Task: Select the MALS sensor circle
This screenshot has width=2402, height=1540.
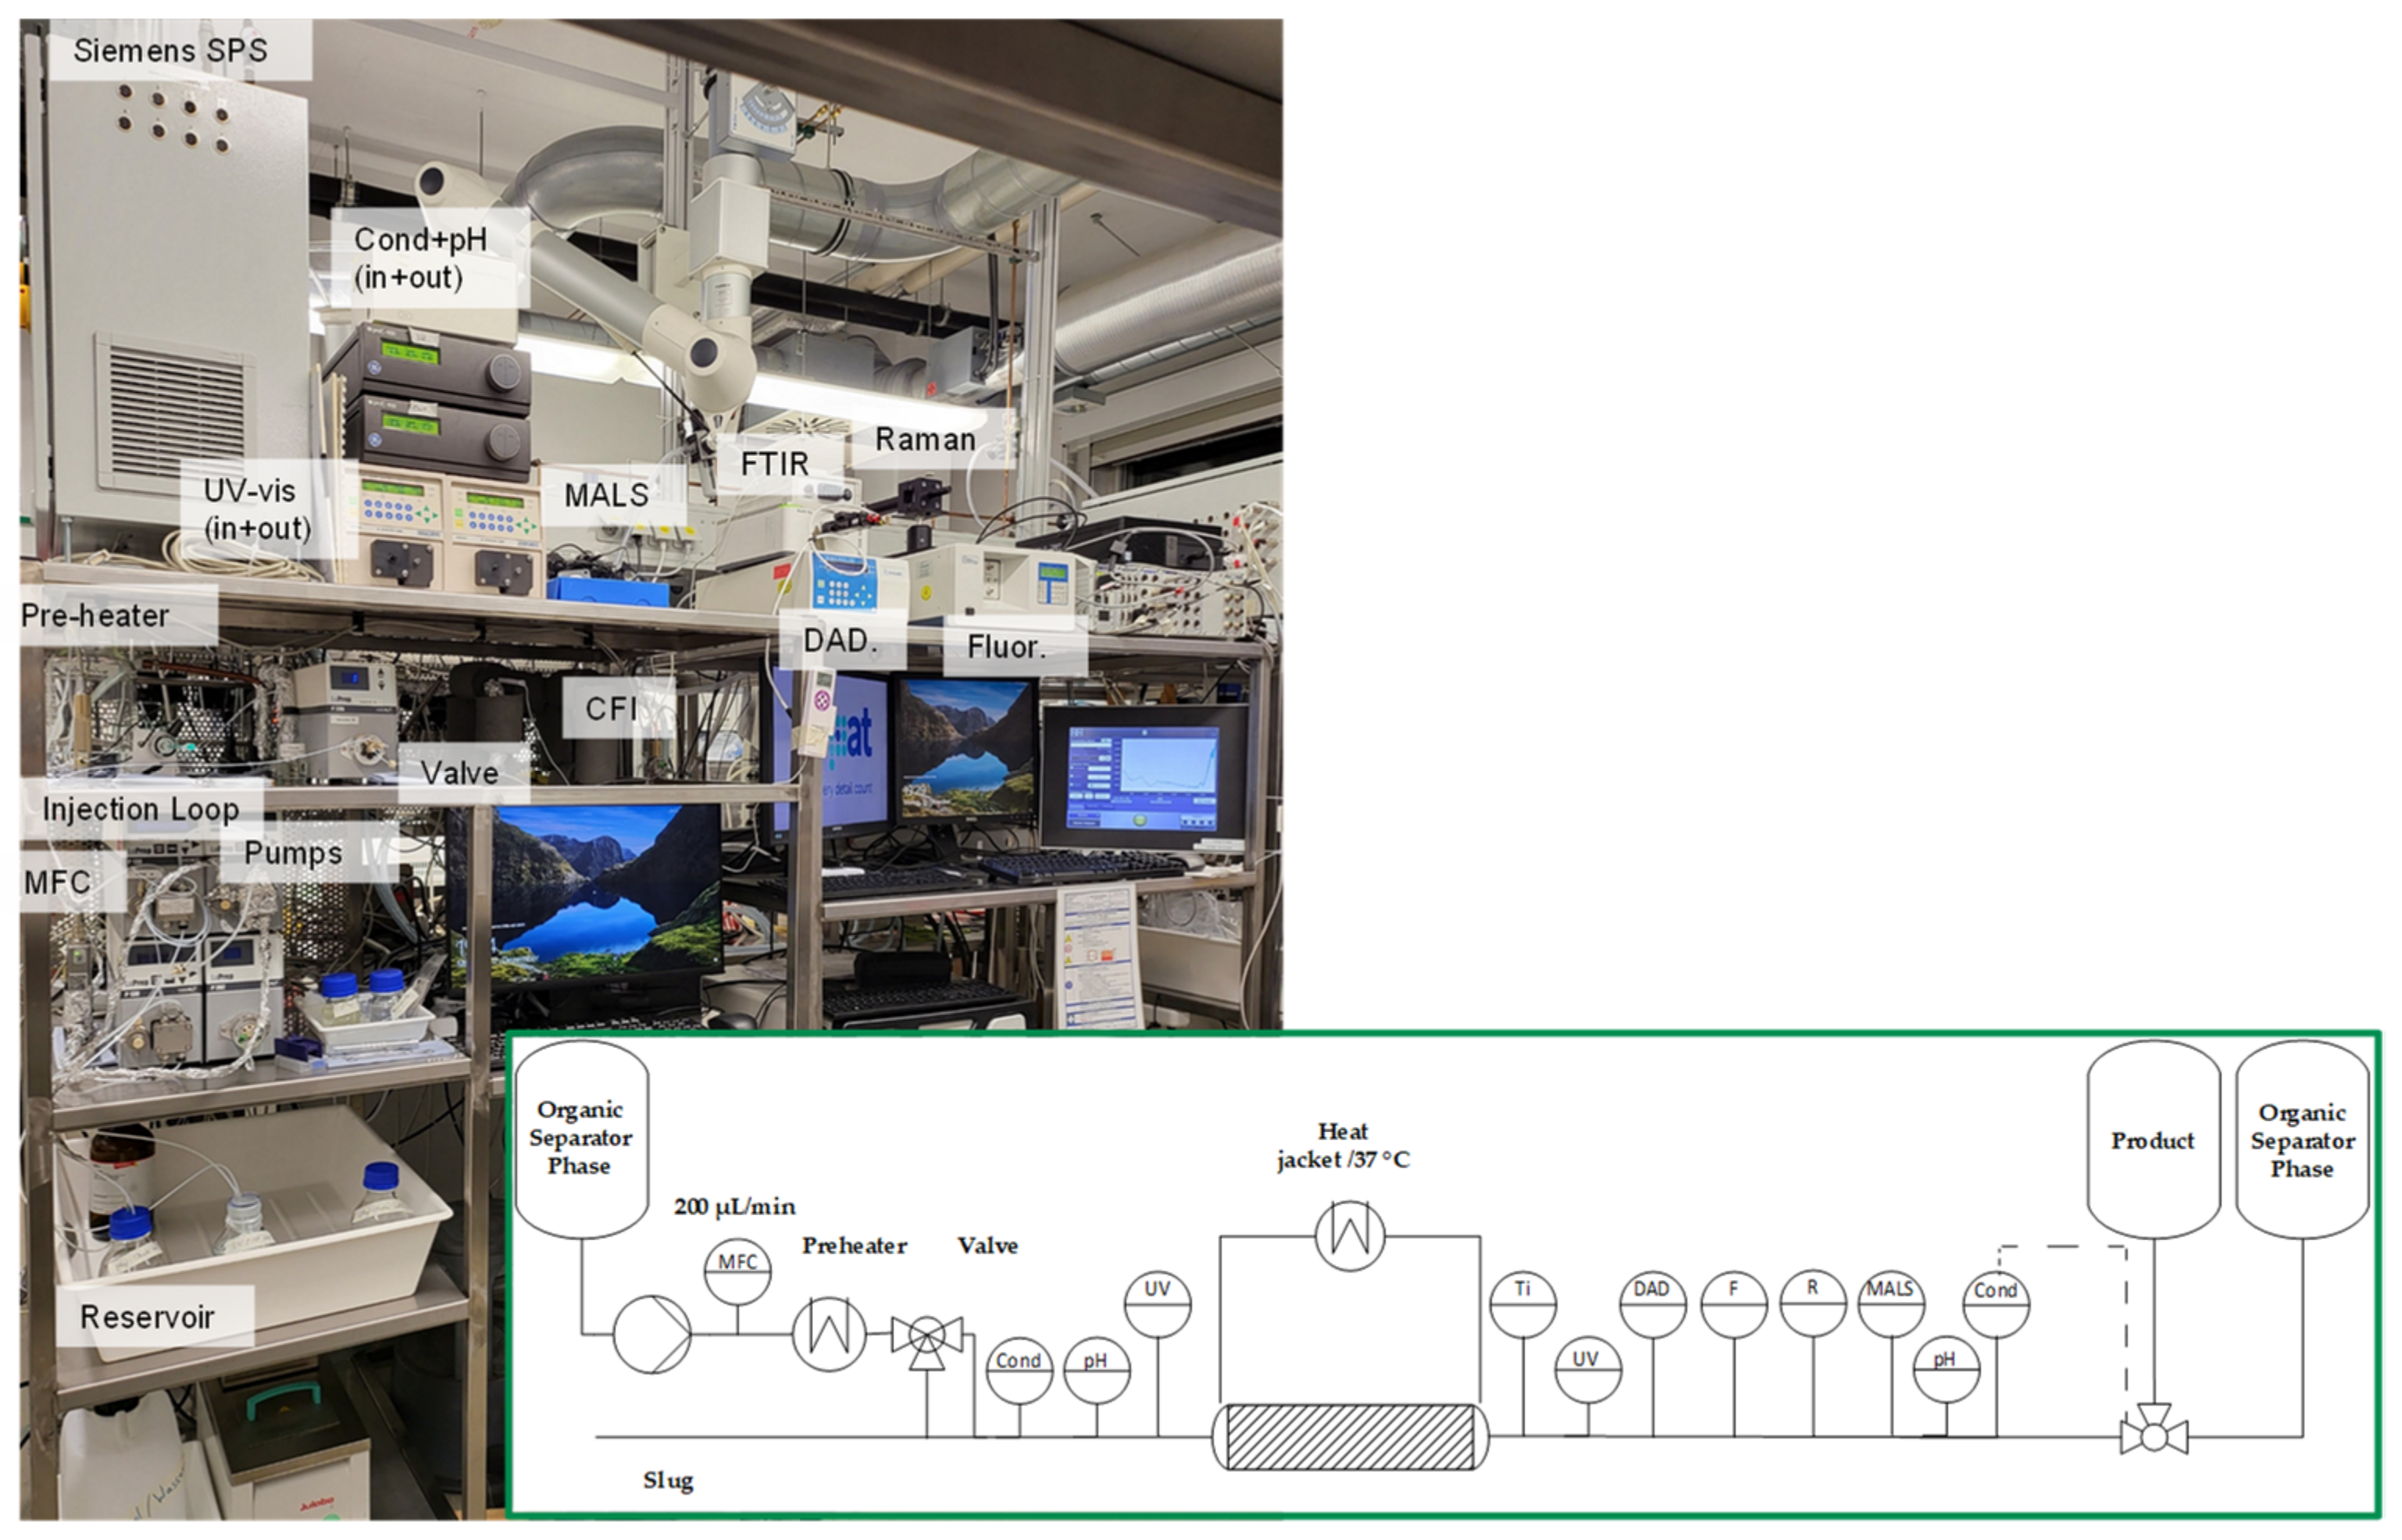Action: coord(1890,1303)
